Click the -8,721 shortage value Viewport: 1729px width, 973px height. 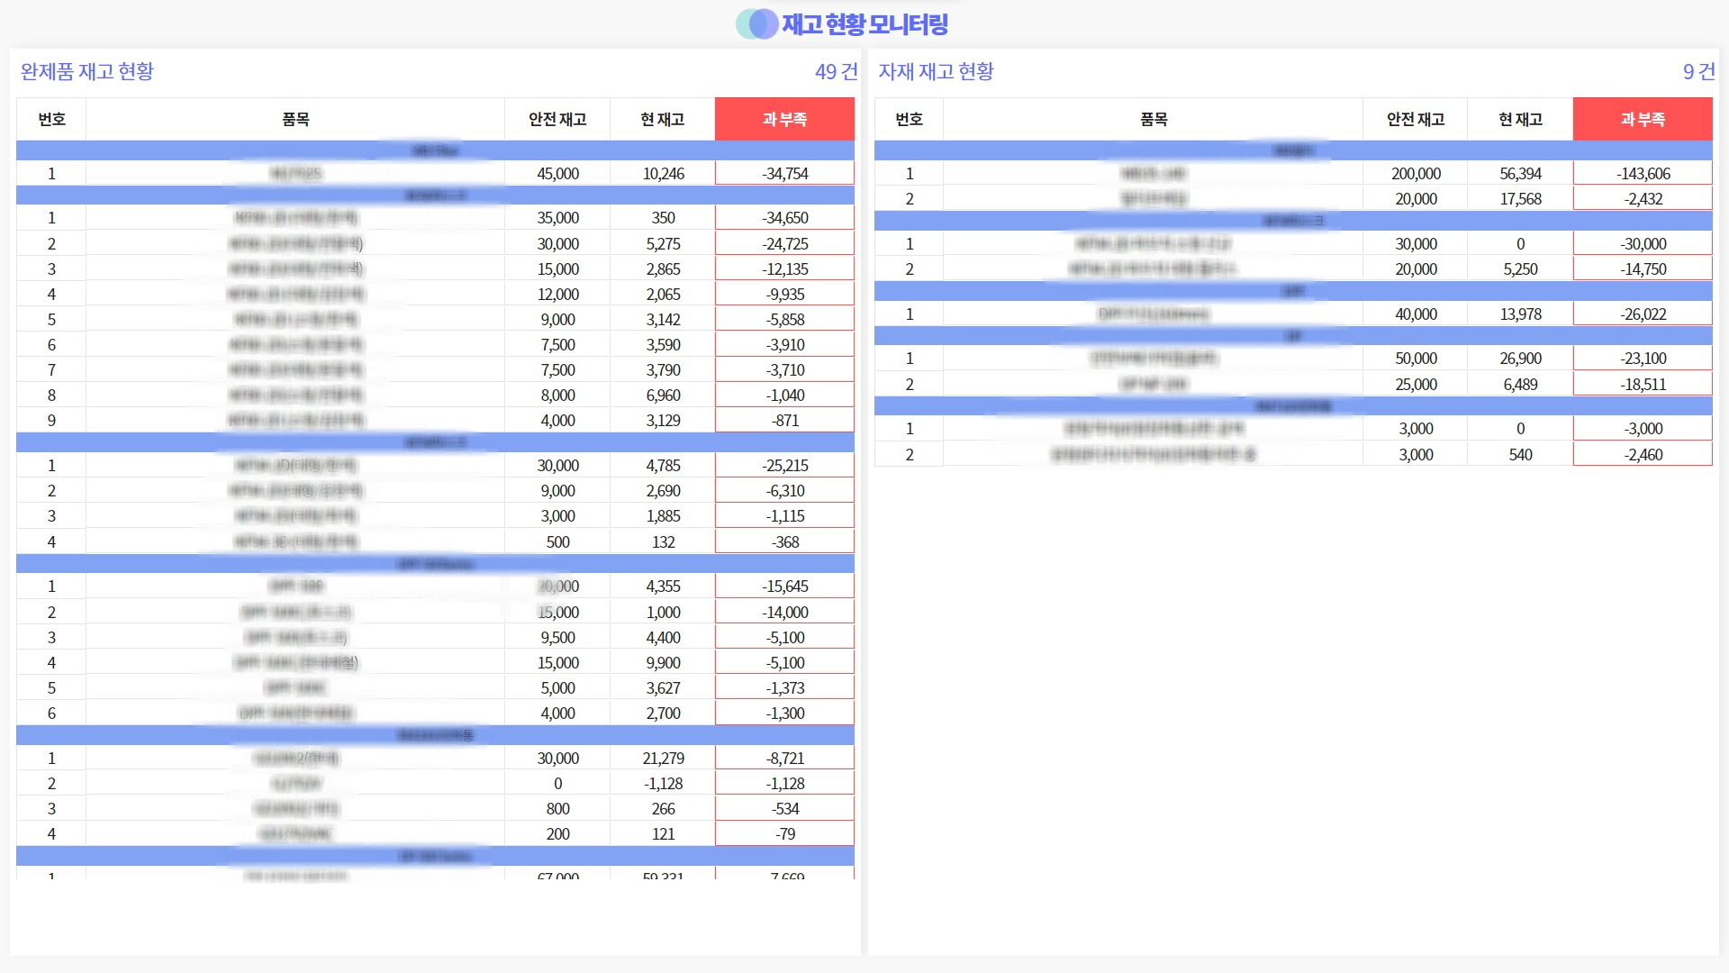click(784, 758)
